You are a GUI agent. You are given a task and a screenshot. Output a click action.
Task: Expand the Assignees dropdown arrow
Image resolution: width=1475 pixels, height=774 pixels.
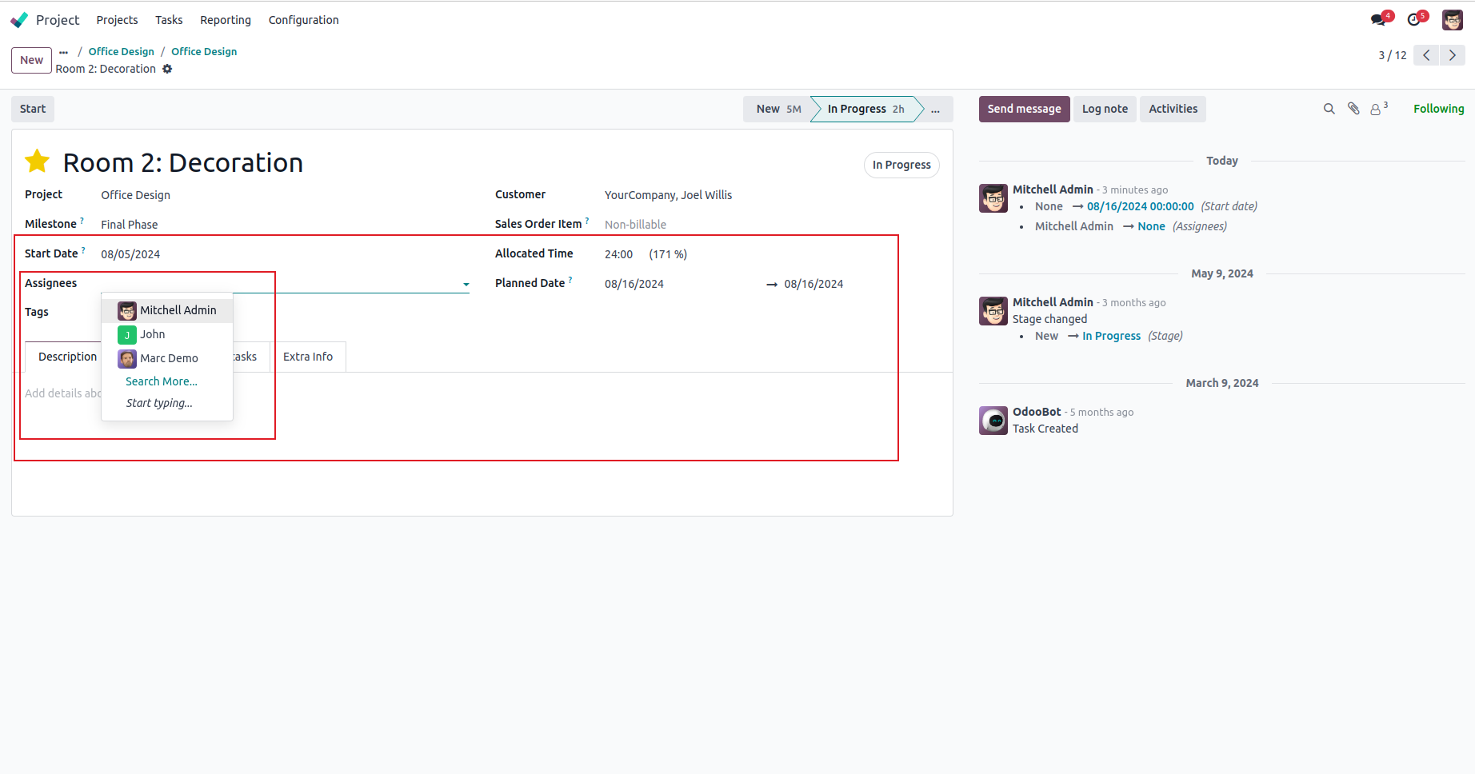466,285
